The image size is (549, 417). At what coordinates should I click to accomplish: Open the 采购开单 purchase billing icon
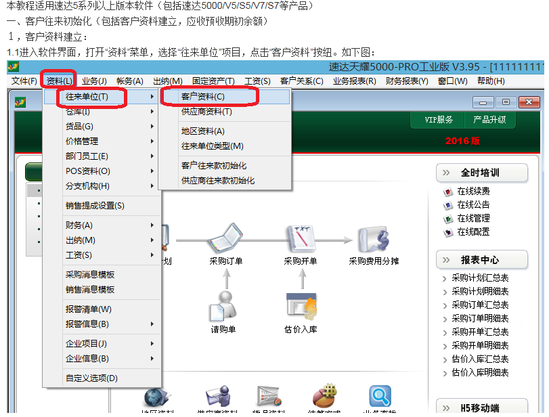[300, 238]
